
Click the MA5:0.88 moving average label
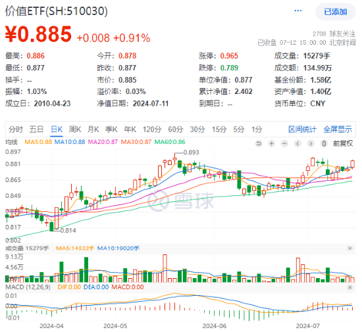[x=38, y=142]
